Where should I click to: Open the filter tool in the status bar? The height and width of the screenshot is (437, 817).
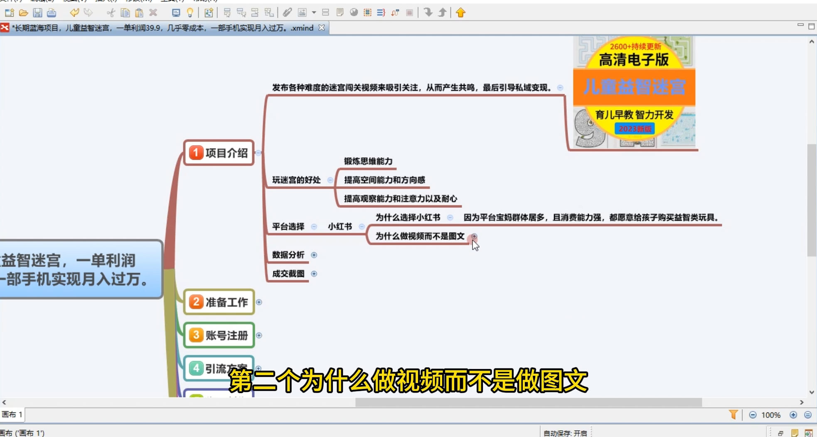(x=732, y=415)
